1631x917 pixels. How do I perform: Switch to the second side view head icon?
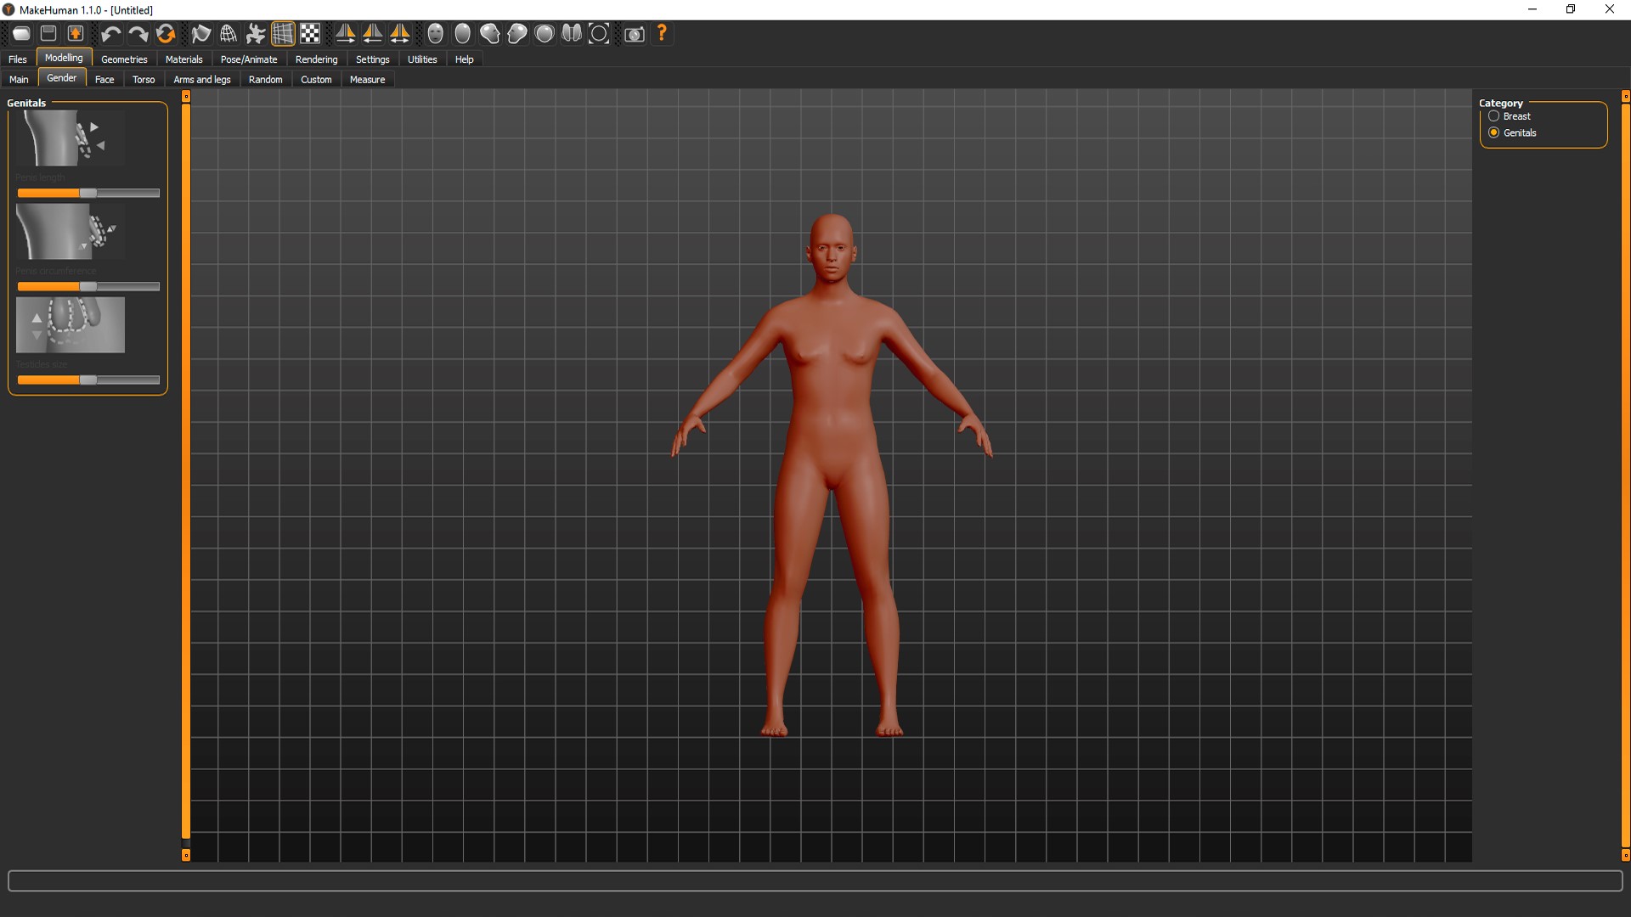(x=517, y=34)
